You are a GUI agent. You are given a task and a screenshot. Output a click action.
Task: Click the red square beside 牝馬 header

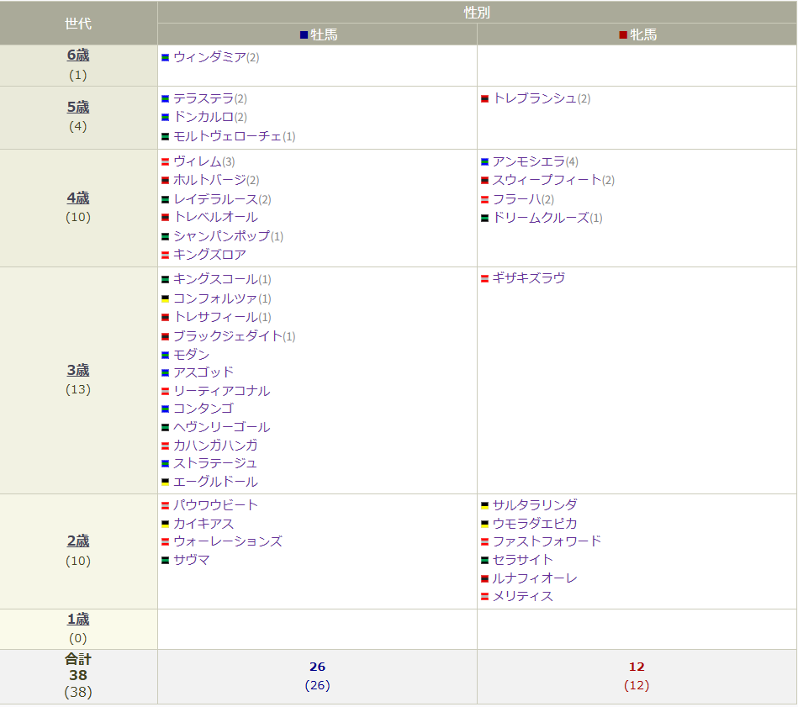623,35
